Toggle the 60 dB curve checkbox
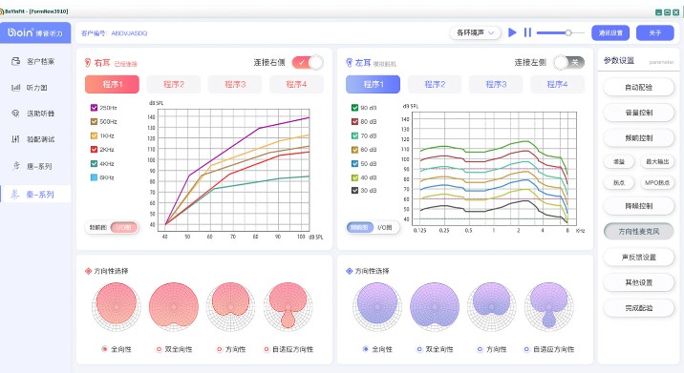The height and width of the screenshot is (373, 684). tap(354, 150)
